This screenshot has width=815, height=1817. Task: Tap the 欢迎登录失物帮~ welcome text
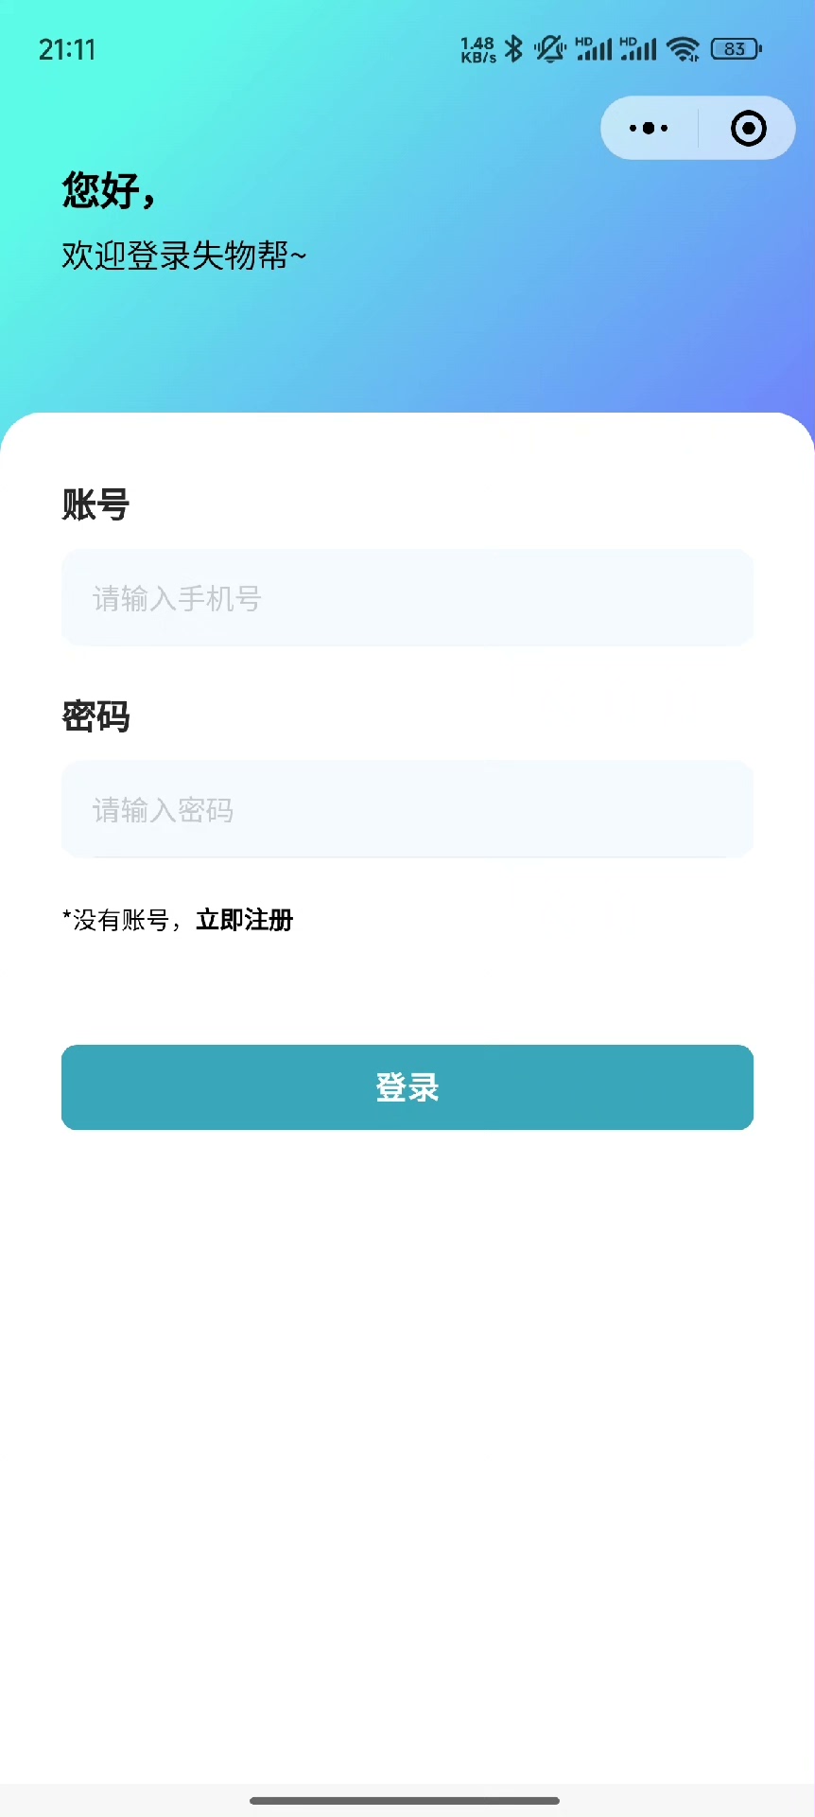pyautogui.click(x=184, y=256)
